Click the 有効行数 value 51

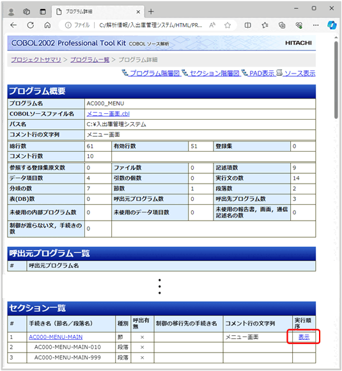tap(194, 146)
